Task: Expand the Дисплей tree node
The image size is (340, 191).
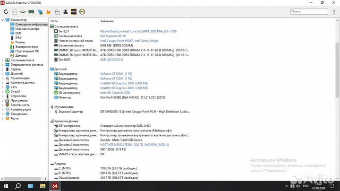Action: point(3,74)
